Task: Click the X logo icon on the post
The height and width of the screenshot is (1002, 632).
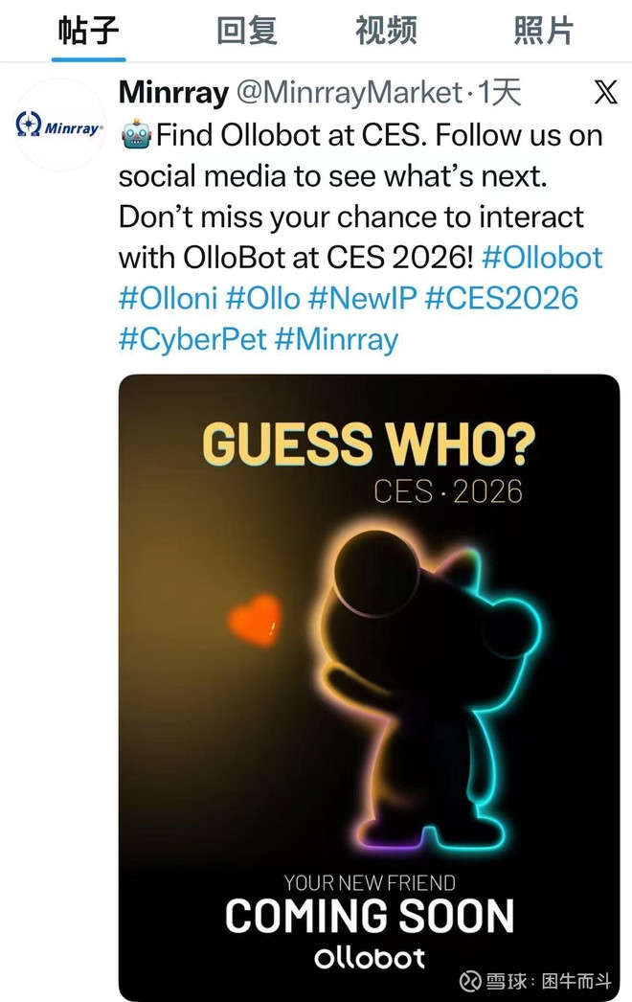Action: 605,93
